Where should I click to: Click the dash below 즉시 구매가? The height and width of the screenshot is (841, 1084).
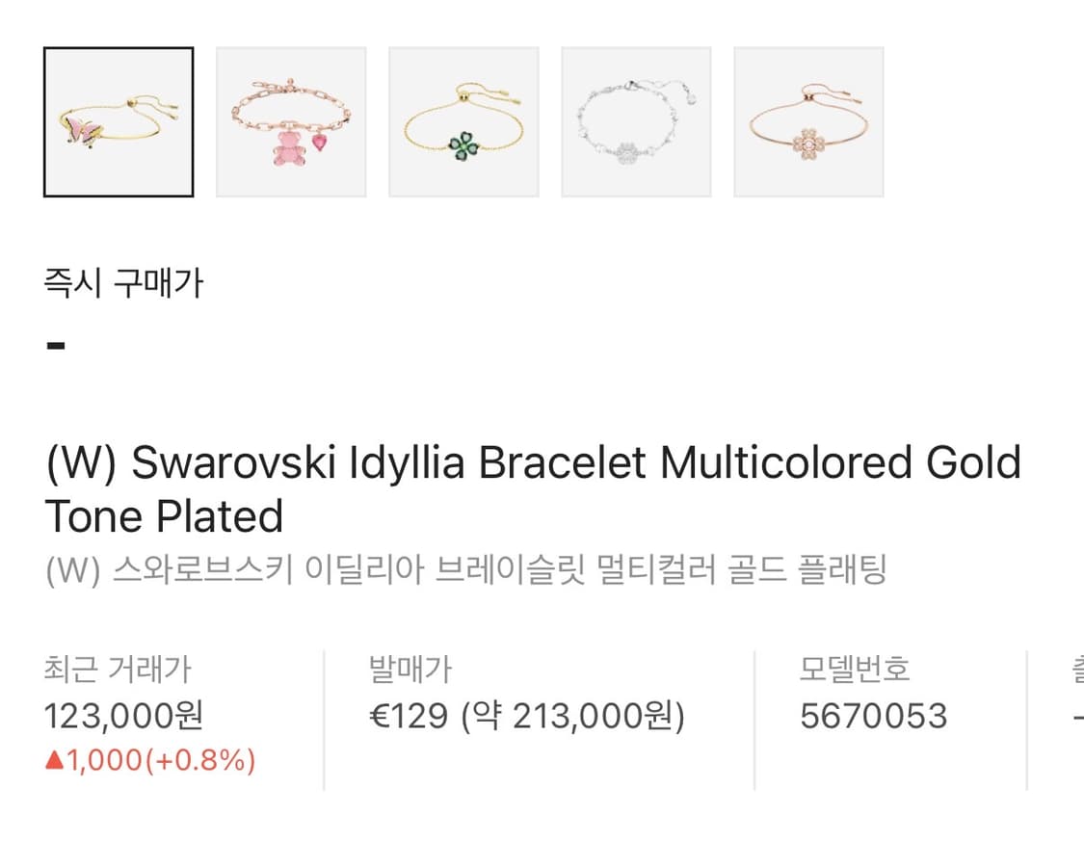tap(56, 345)
